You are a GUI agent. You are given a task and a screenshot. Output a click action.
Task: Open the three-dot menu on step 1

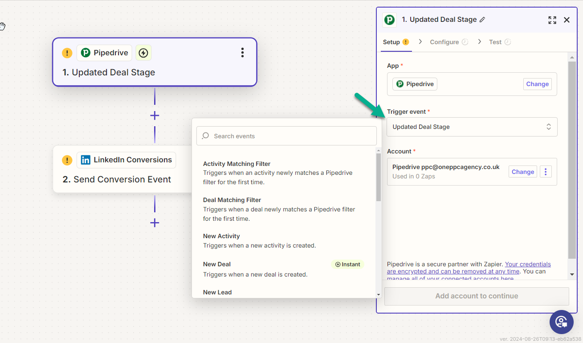(x=242, y=53)
